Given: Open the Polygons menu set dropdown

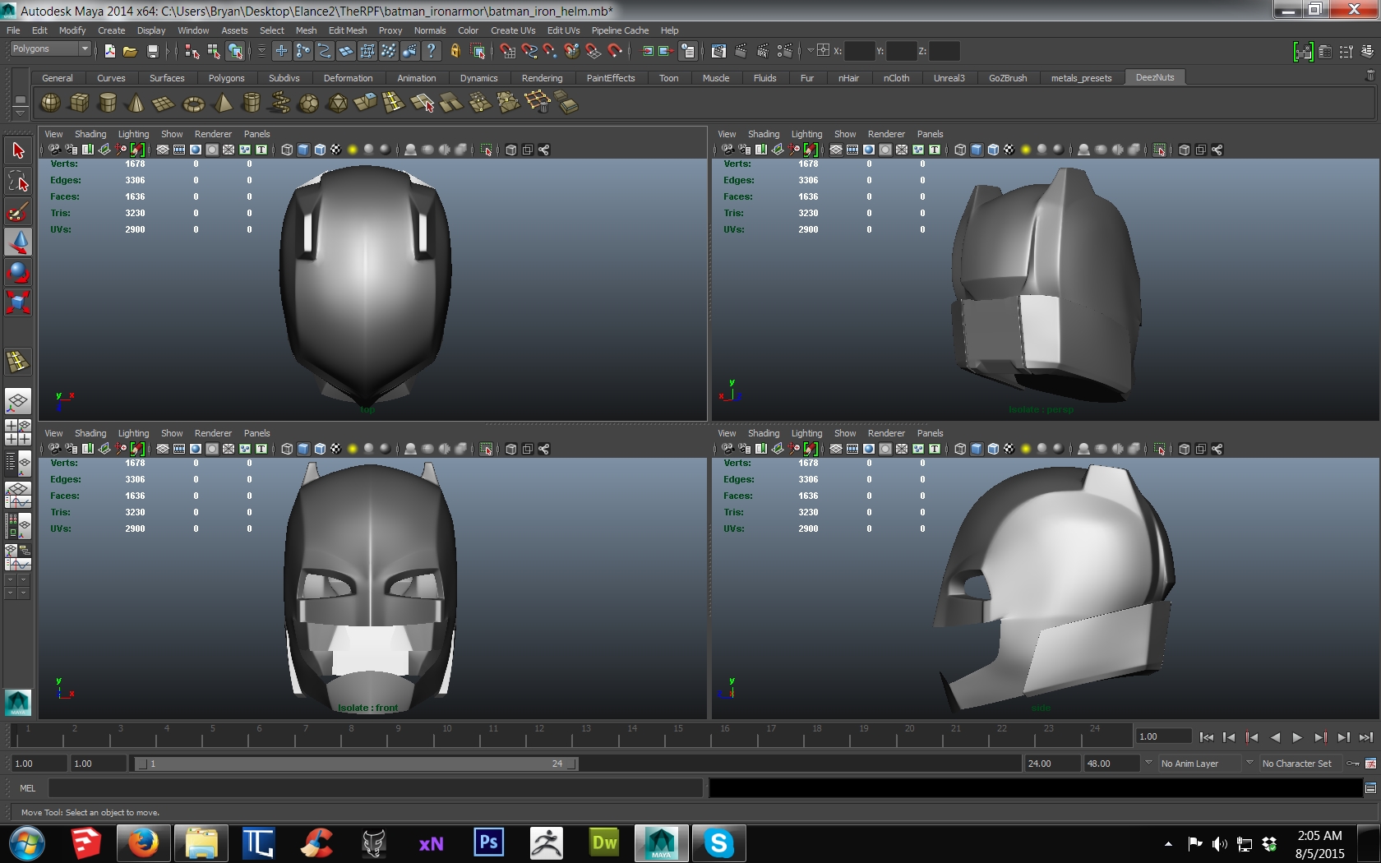Looking at the screenshot, I should [50, 49].
